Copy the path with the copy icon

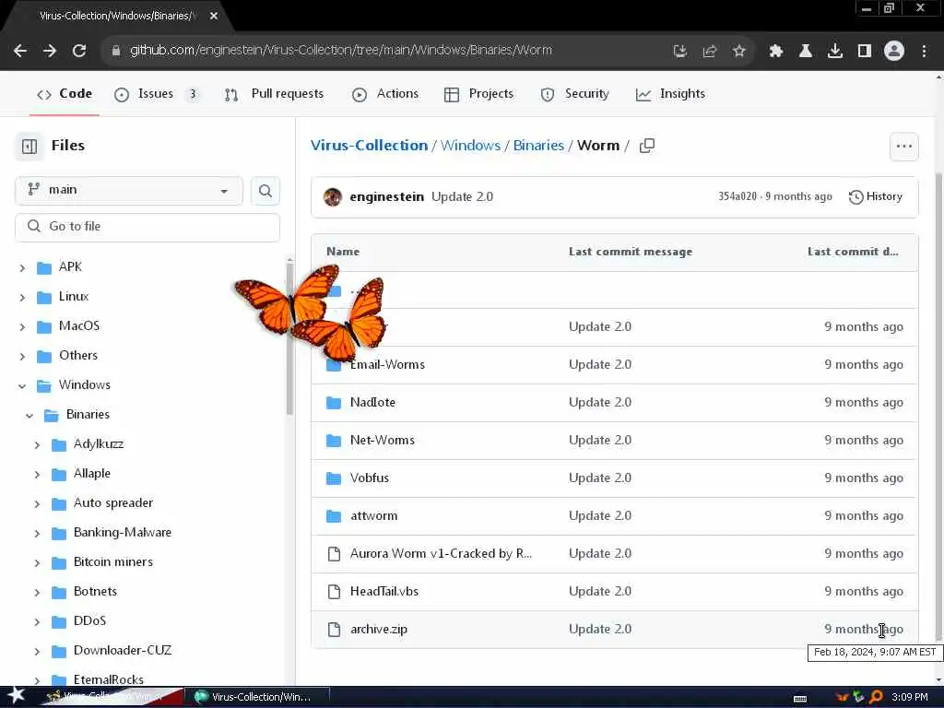646,146
